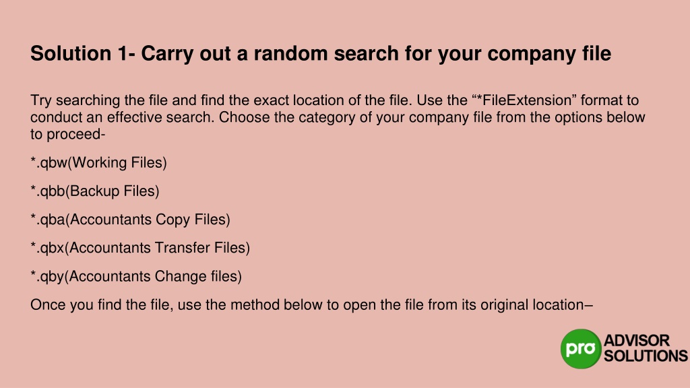Click the green Pro circle logo
This screenshot has height=388, width=690.
coord(581,349)
